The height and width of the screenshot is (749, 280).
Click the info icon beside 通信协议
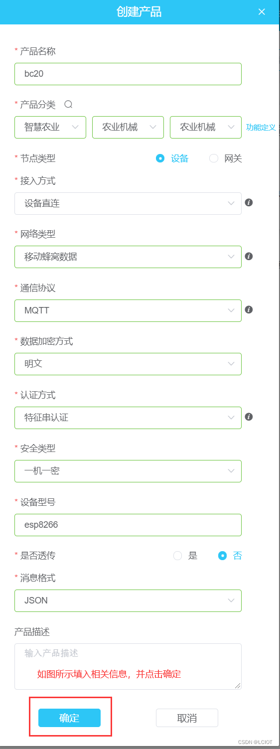coord(249,309)
